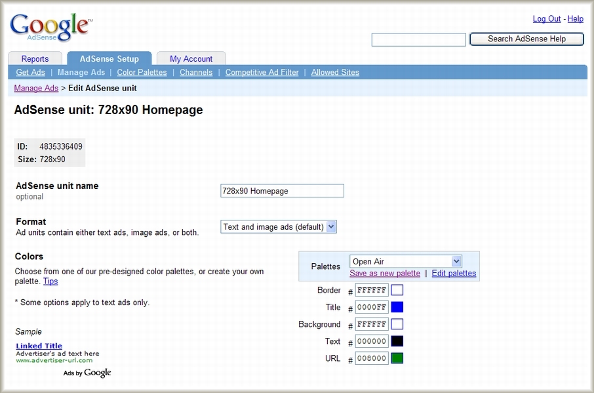The height and width of the screenshot is (393, 594).
Task: Open Competitive Ad Filter page
Action: point(262,72)
